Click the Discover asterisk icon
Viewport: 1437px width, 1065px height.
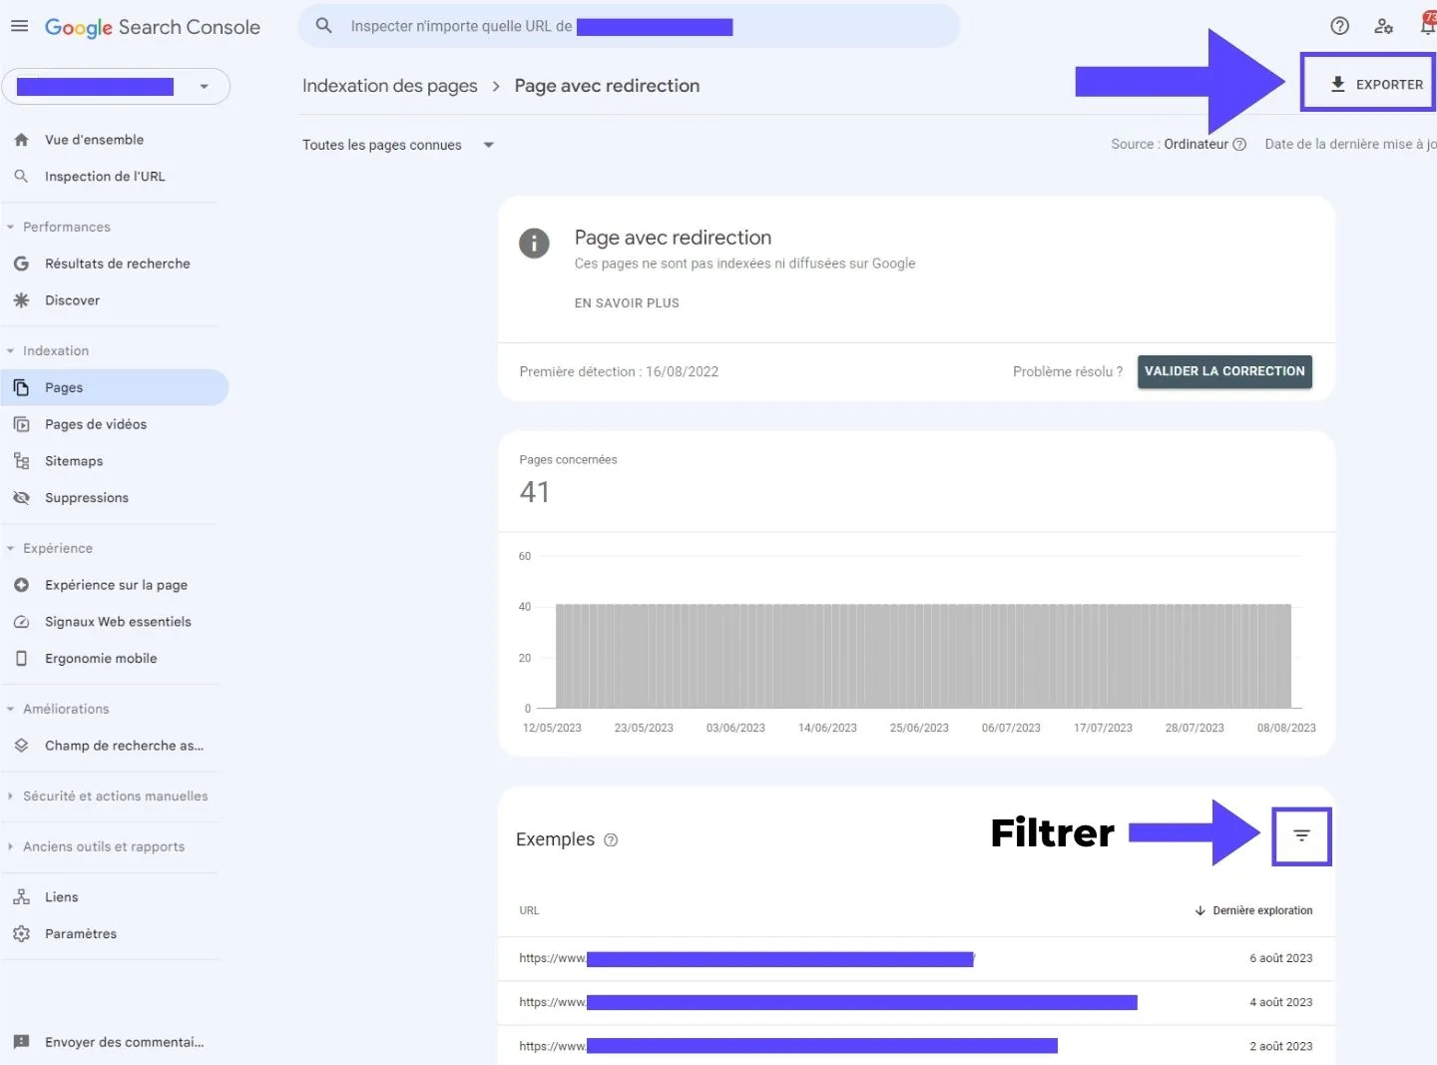(21, 299)
